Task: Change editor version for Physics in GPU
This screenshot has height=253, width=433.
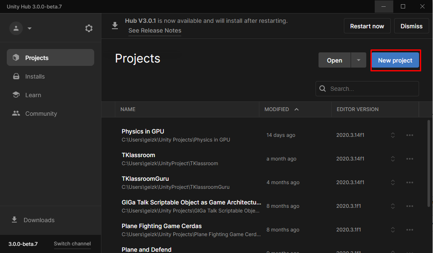Action: 392,135
